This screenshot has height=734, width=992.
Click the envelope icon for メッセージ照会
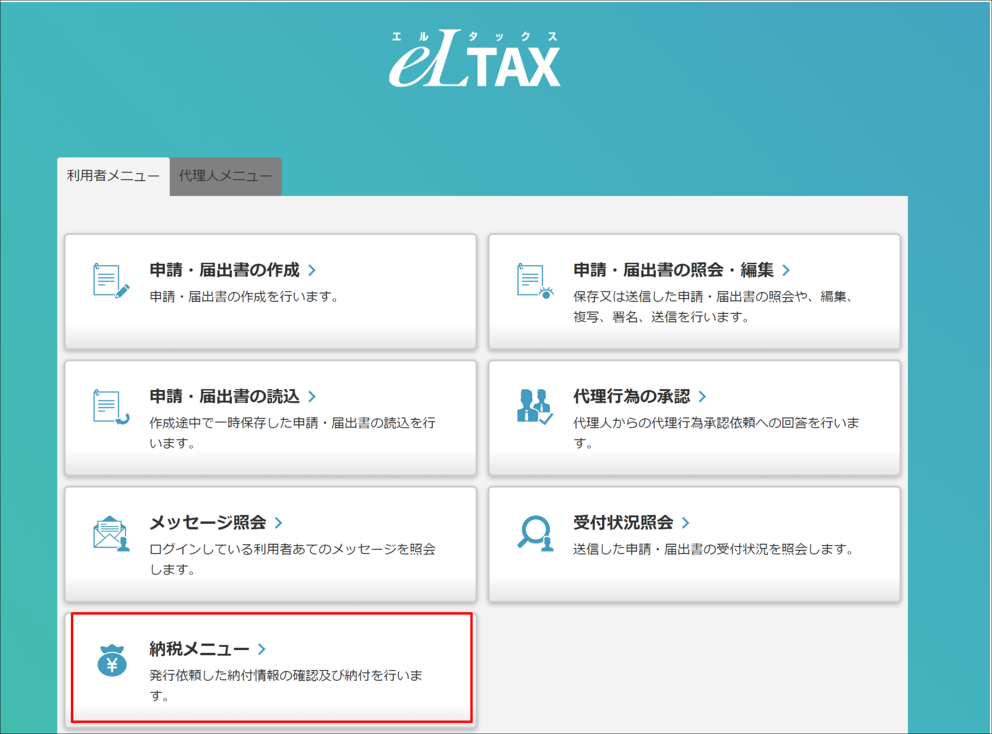pyautogui.click(x=111, y=533)
